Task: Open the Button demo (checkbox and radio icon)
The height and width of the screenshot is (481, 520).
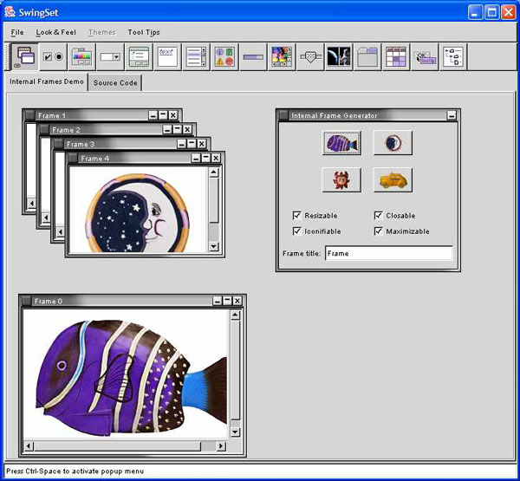Action: (53, 56)
